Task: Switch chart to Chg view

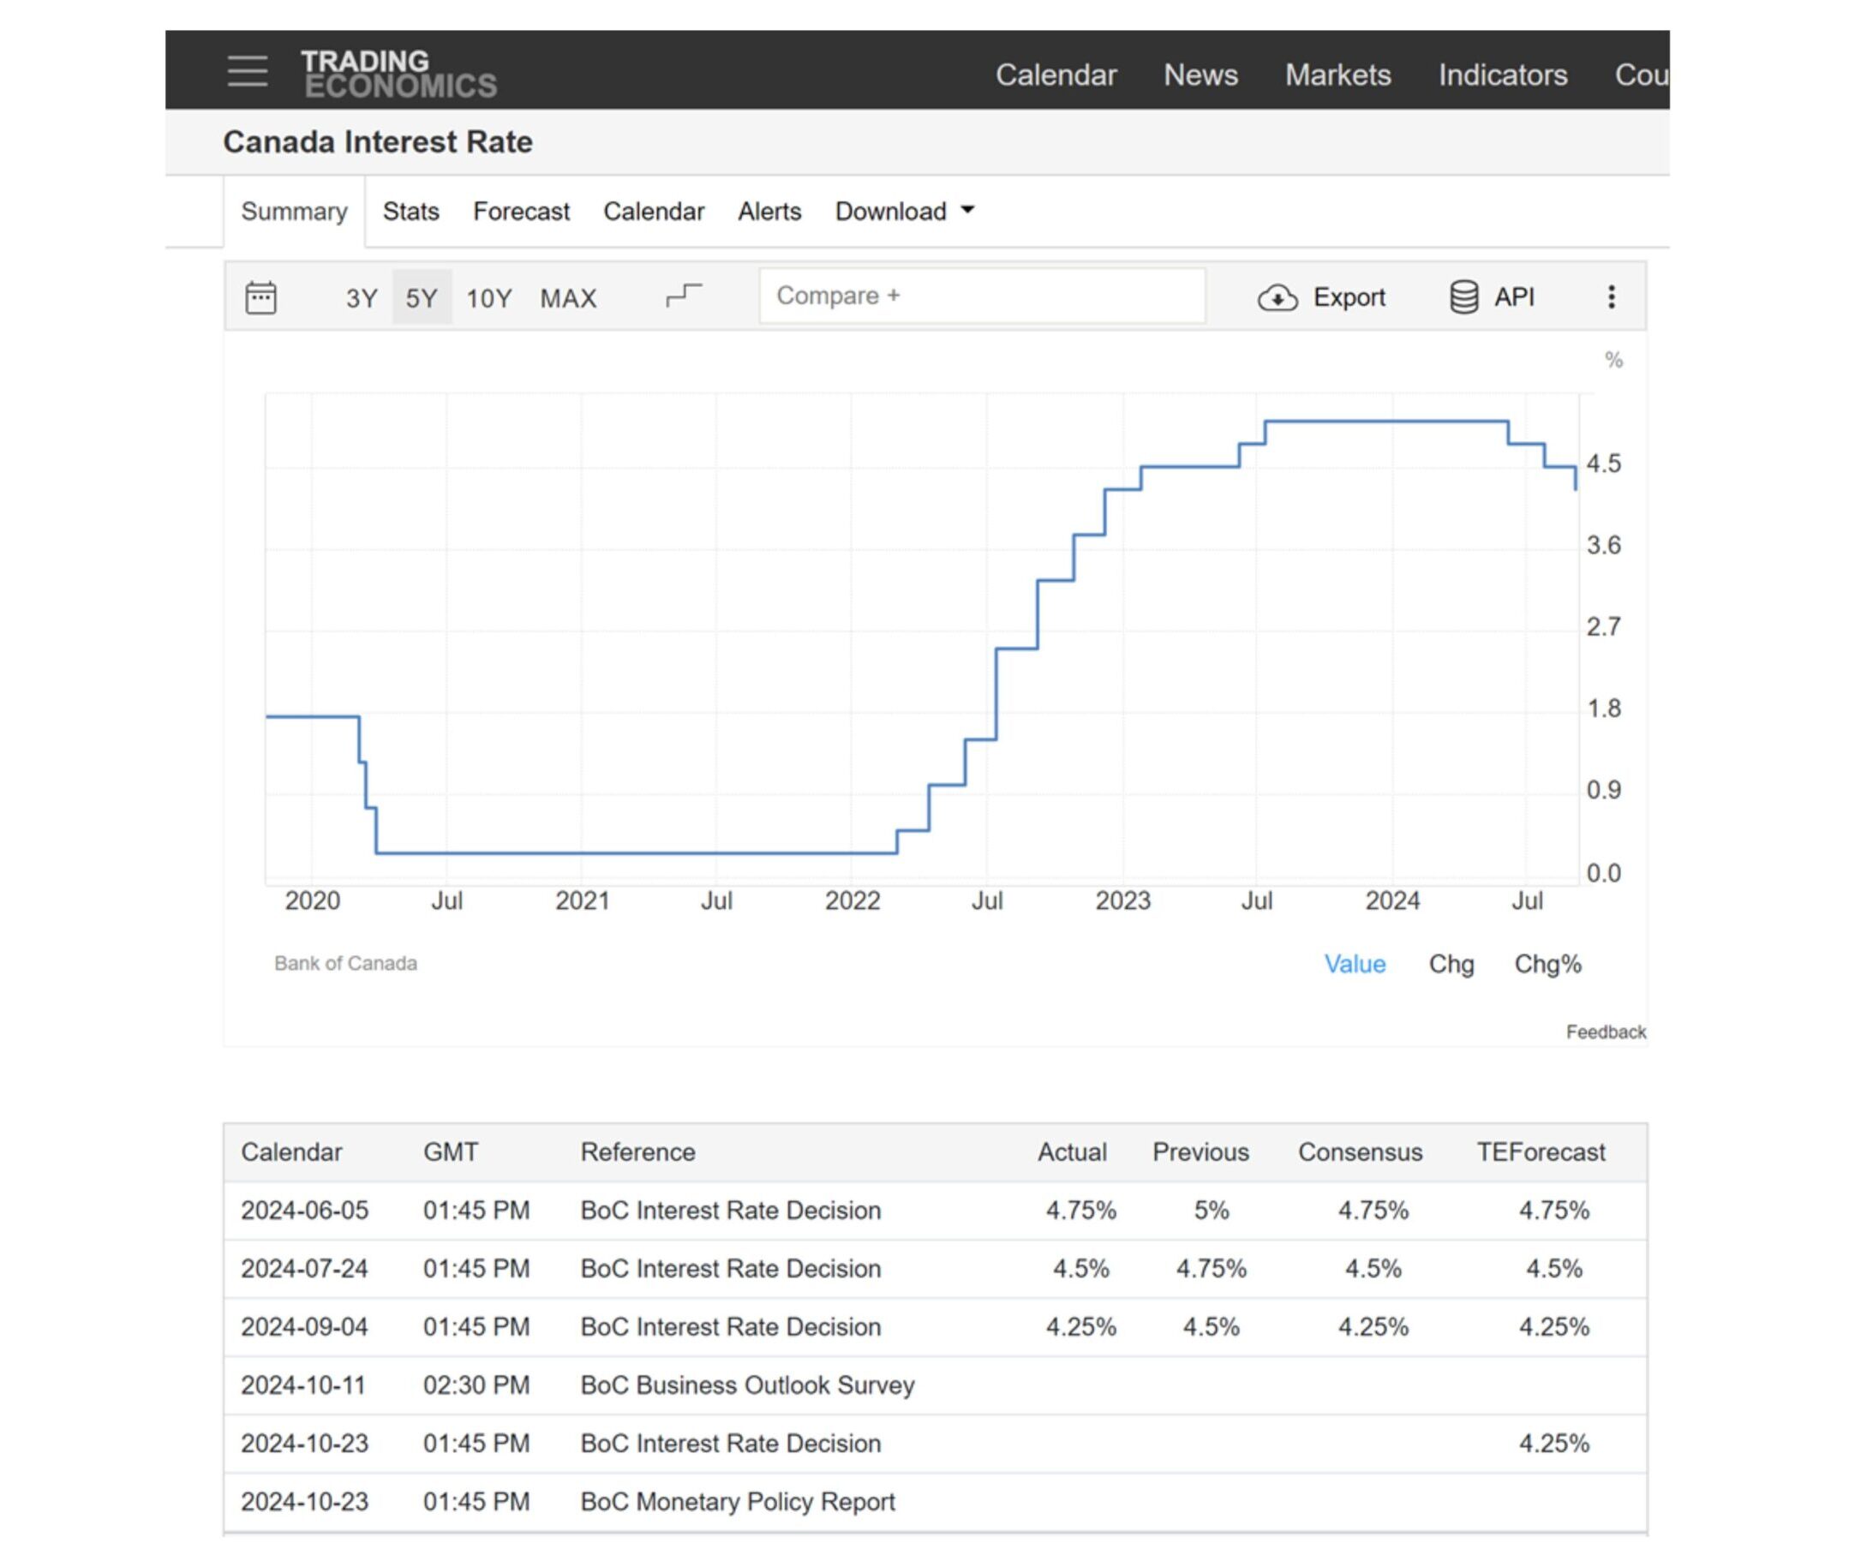Action: pyautogui.click(x=1450, y=964)
